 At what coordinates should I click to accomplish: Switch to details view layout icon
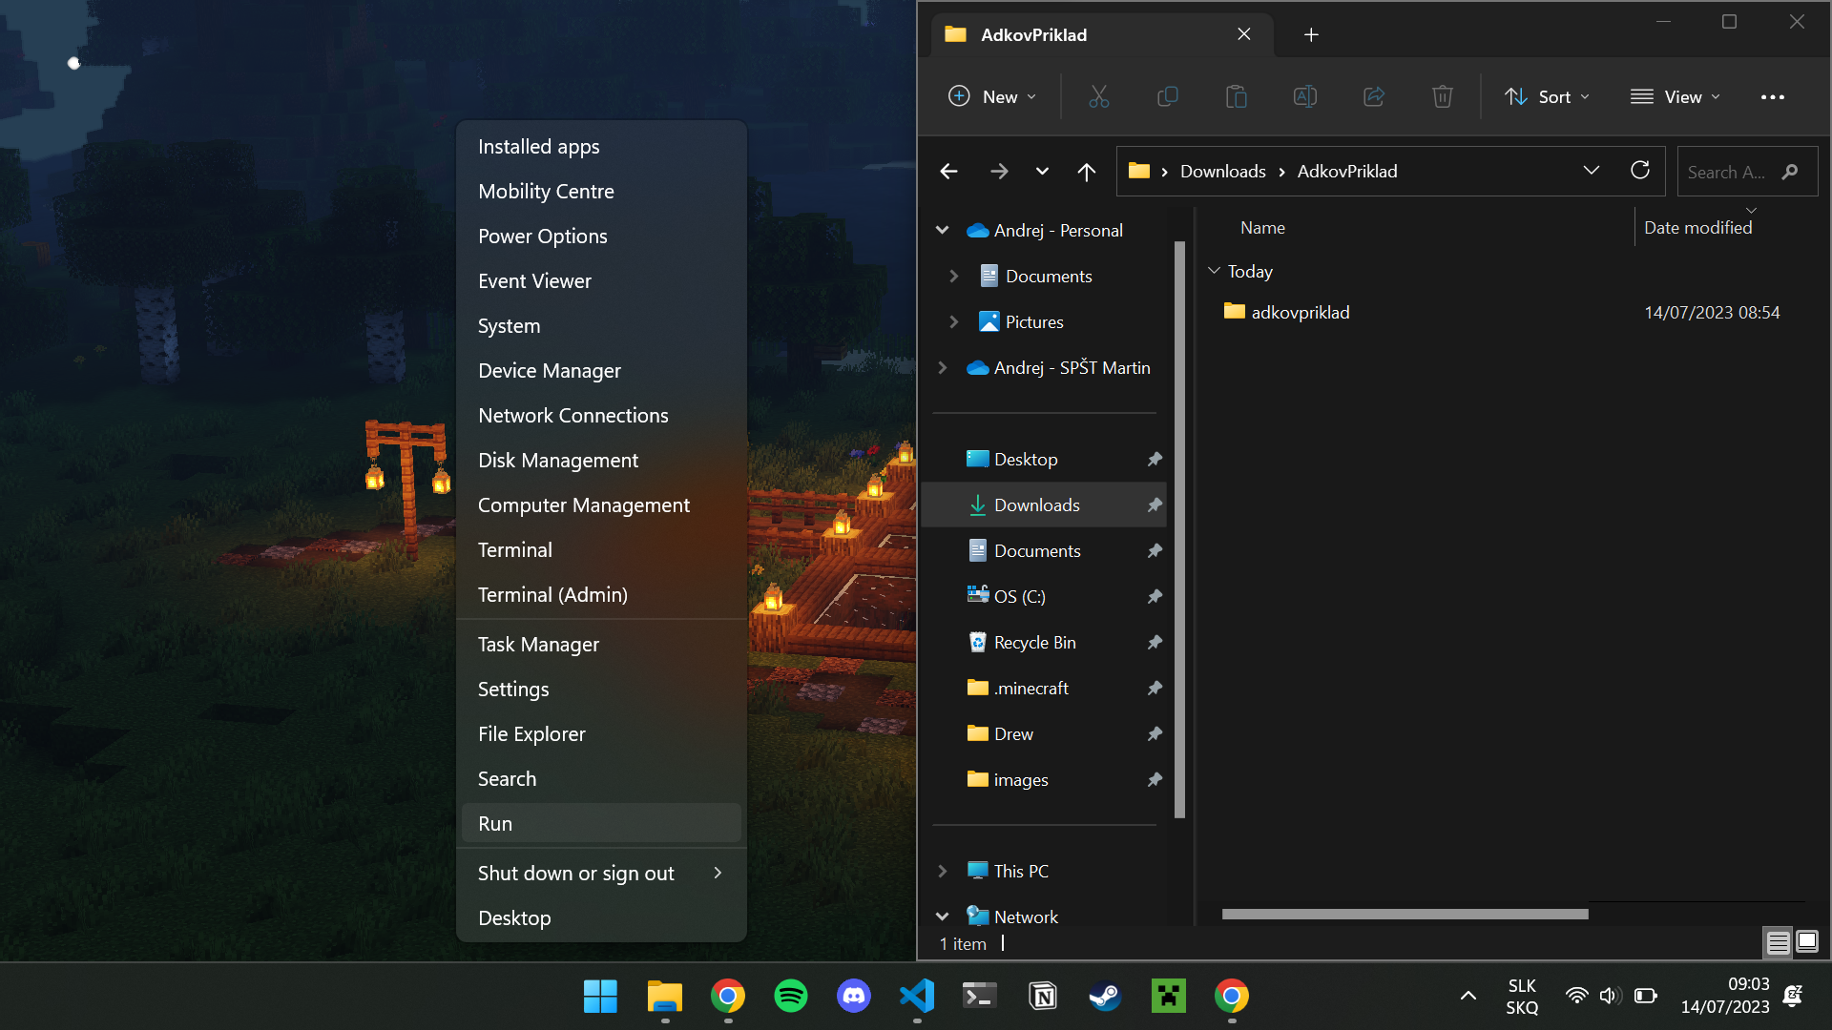(1778, 942)
